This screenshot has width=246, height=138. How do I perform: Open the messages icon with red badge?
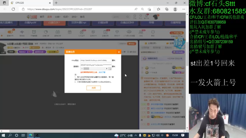point(147,16)
